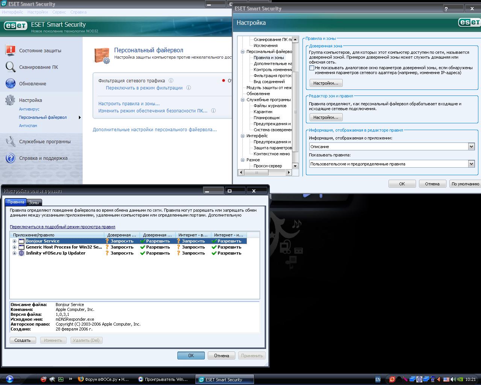
Task: Expand the Generic Host Process rule node
Action: (14, 247)
